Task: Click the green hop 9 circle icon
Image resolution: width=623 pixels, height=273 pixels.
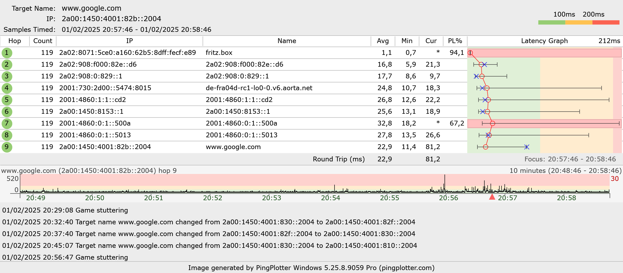Action: (x=7, y=147)
